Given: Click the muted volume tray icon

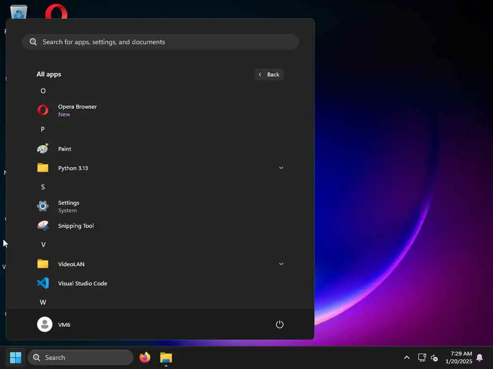Looking at the screenshot, I should (434, 357).
